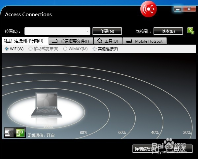Viewport: 198px width, 159px height.
Task: Open the 工具(O) tools tab
Action: pyautogui.click(x=108, y=41)
